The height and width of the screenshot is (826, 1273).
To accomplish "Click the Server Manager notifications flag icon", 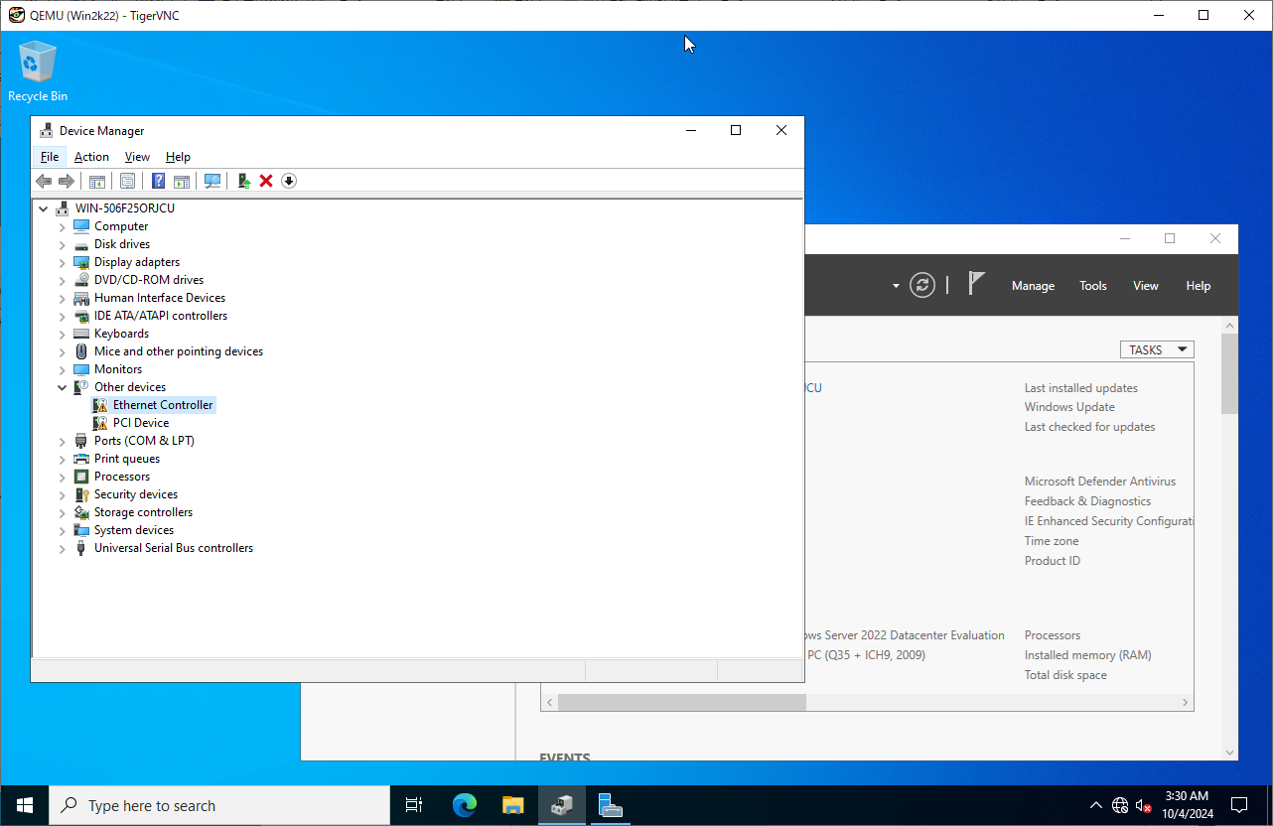I will coord(976,285).
